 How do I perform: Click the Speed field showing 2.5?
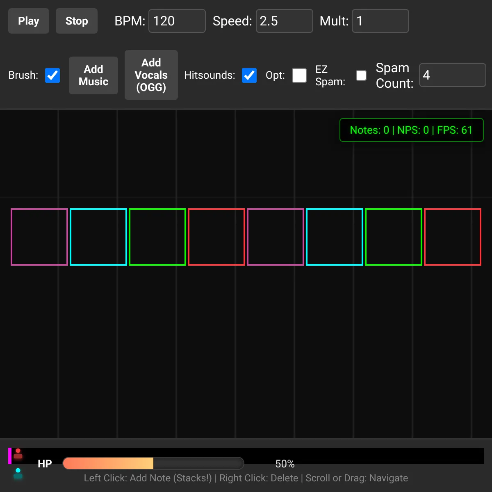pos(284,21)
